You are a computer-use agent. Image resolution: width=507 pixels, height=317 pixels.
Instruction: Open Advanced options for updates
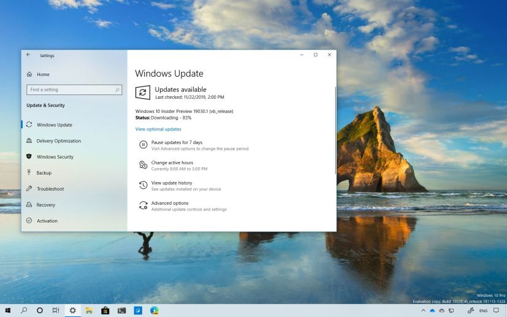tap(183, 206)
